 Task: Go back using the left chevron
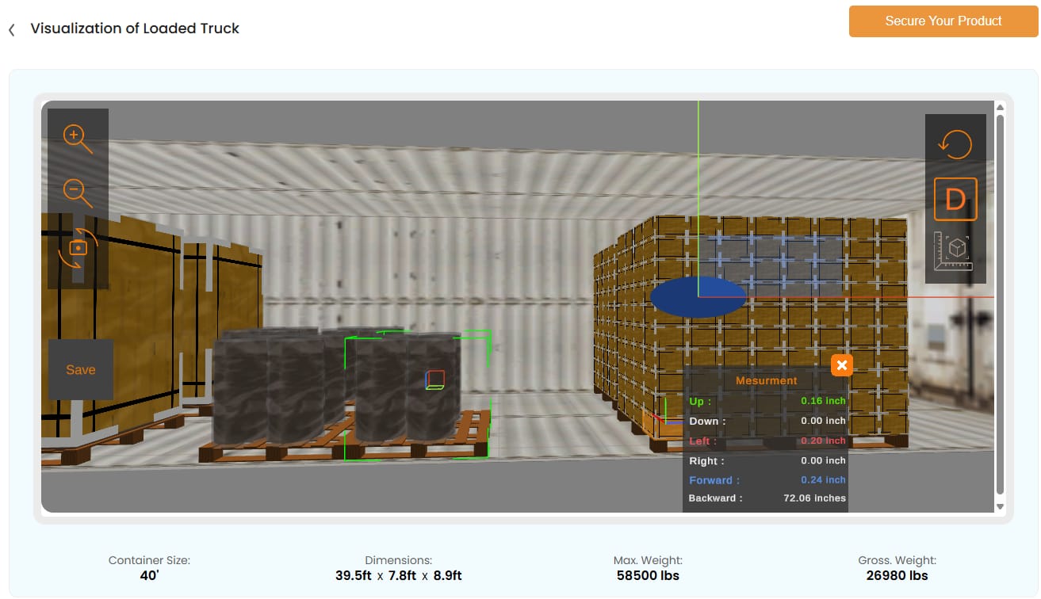pyautogui.click(x=12, y=29)
